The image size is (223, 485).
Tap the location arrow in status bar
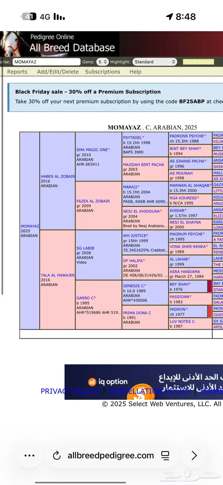tap(169, 17)
